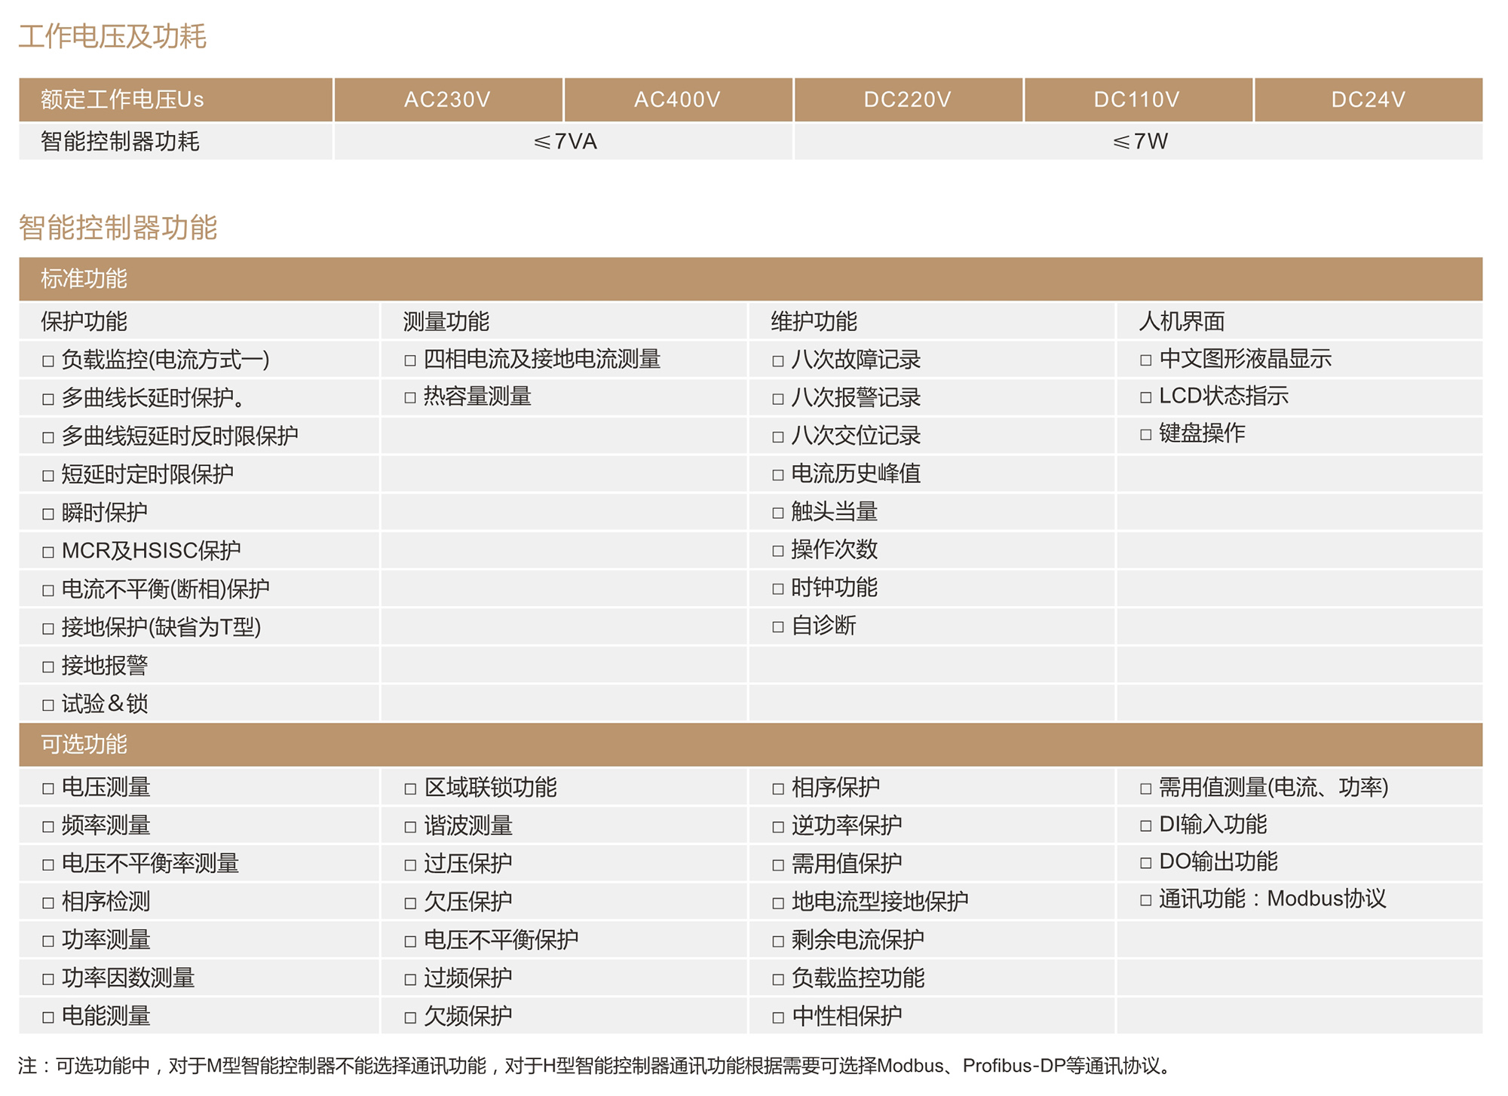Check the DI输入功能 box
This screenshot has width=1508, height=1096.
click(1146, 825)
